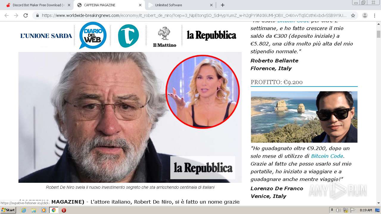381x214 pixels.
Task: Open the coastal testimonial photo
Action: (304, 117)
